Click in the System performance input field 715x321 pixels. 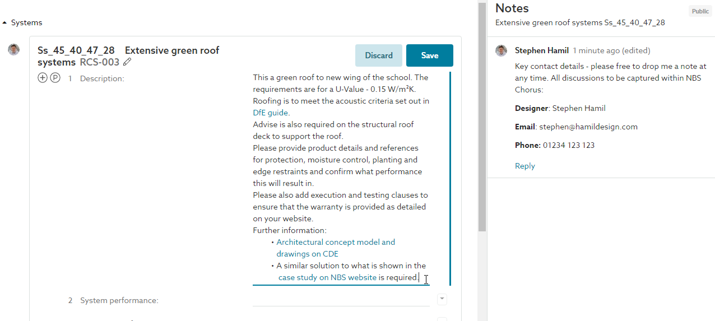click(x=341, y=300)
